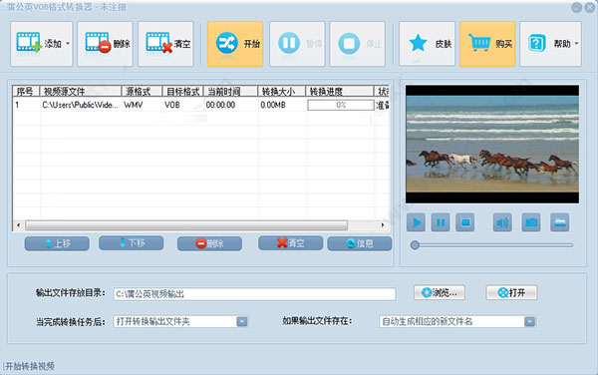598x375 pixels.
Task: Click the 暂停 pause toolbar button
Action: [x=297, y=44]
